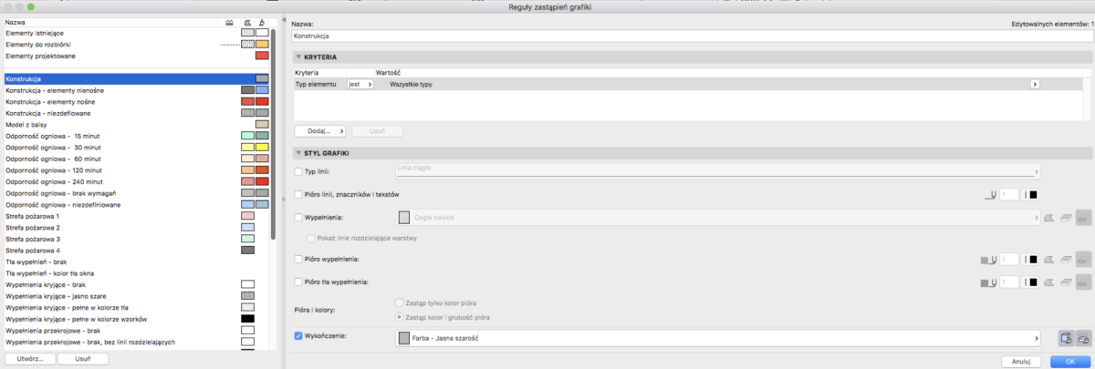The width and height of the screenshot is (1095, 369).
Task: Click pen weight icon in Pióro linii row
Action: pos(989,194)
